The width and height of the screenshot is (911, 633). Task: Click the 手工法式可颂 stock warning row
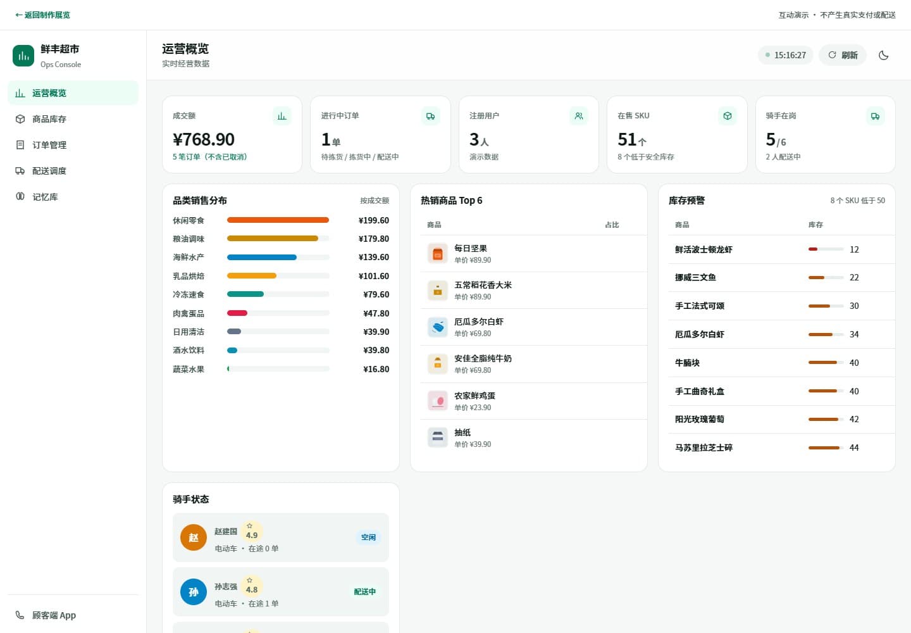(x=781, y=306)
